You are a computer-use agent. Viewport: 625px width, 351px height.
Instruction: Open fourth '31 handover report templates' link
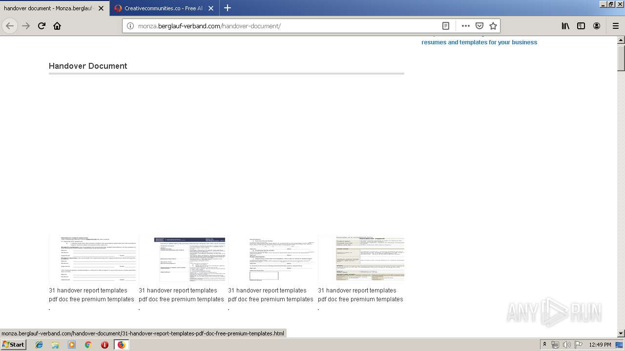point(360,295)
